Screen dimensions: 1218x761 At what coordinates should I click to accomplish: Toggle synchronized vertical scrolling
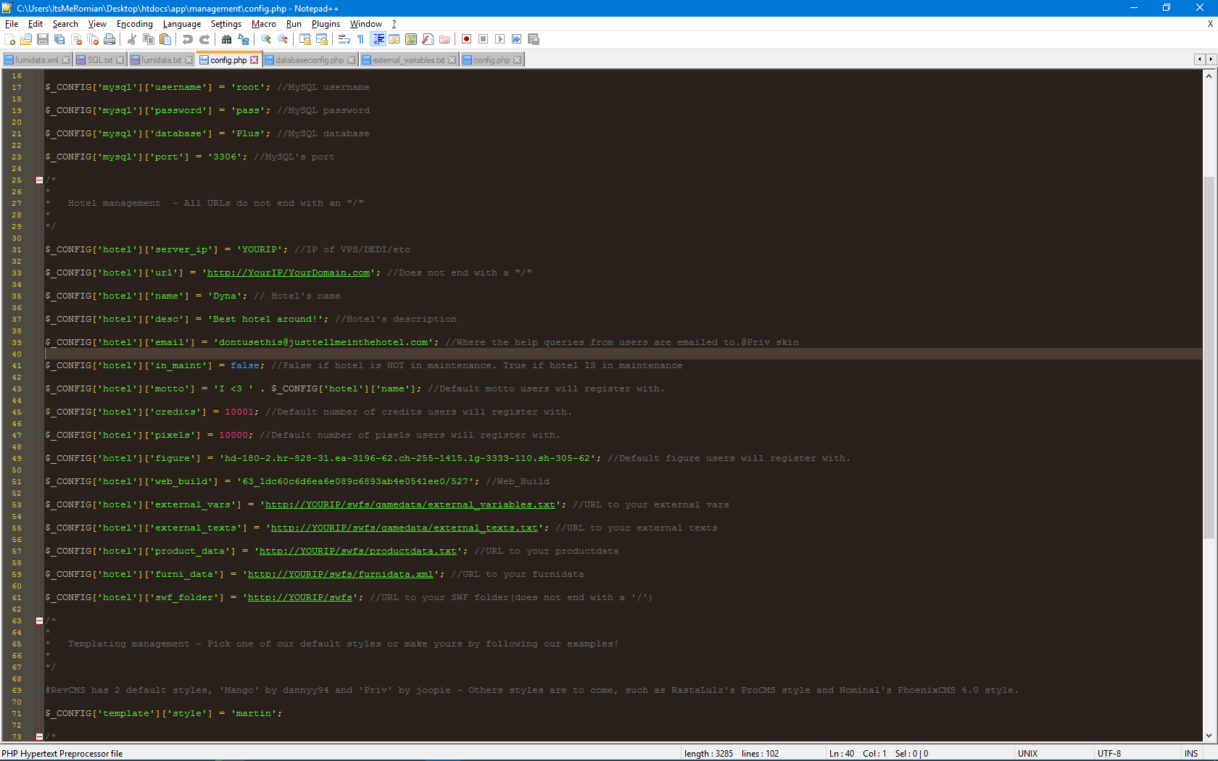[x=305, y=39]
